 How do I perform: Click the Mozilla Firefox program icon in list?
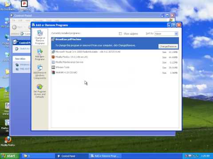coord(53,57)
